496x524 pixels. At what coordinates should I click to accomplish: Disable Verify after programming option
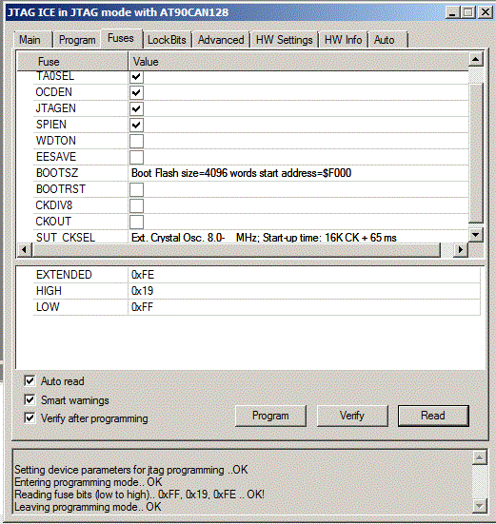point(30,417)
